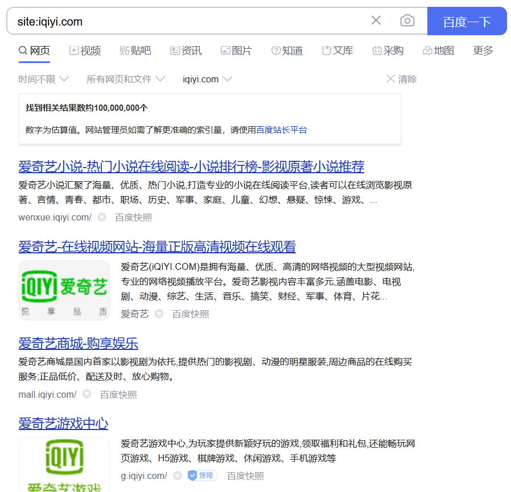The height and width of the screenshot is (492, 511).
Task: Open the 爱奇艺小说 result title
Action: [x=191, y=166]
